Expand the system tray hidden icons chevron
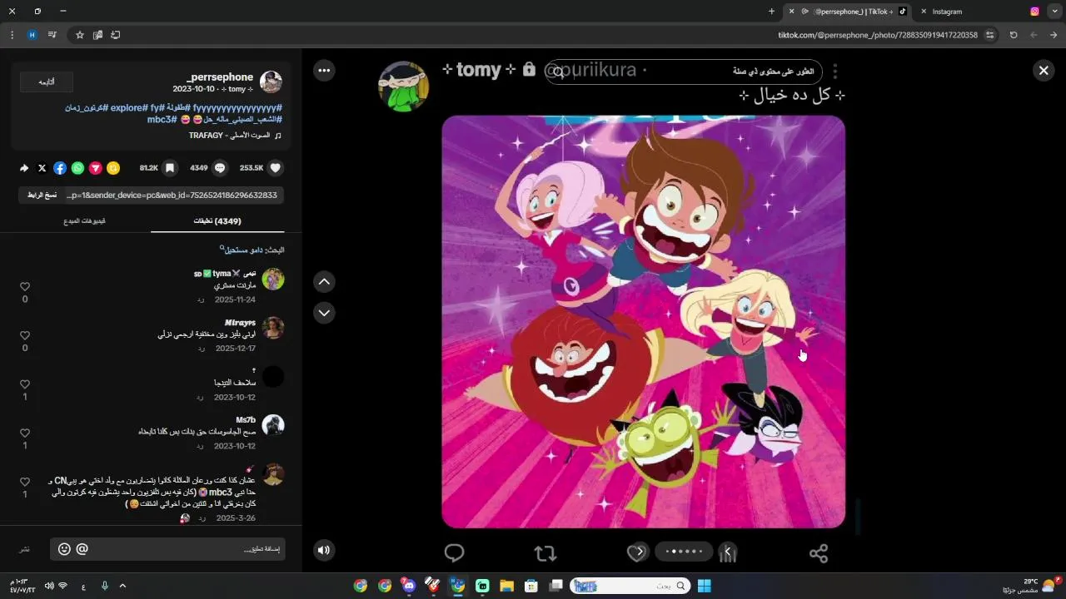Screen dimensions: 1066x599 [122, 586]
